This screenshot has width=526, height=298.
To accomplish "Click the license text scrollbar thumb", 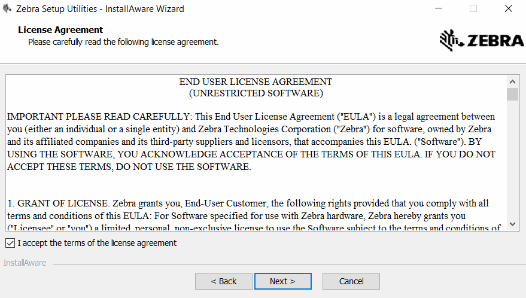I will tap(512, 94).
